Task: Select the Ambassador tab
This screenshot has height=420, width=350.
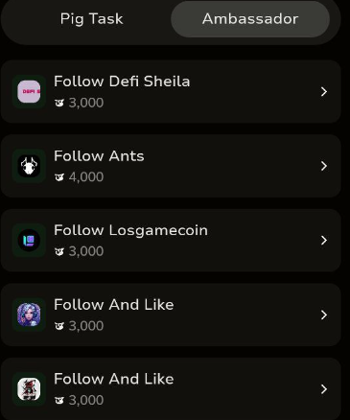Action: pos(250,19)
